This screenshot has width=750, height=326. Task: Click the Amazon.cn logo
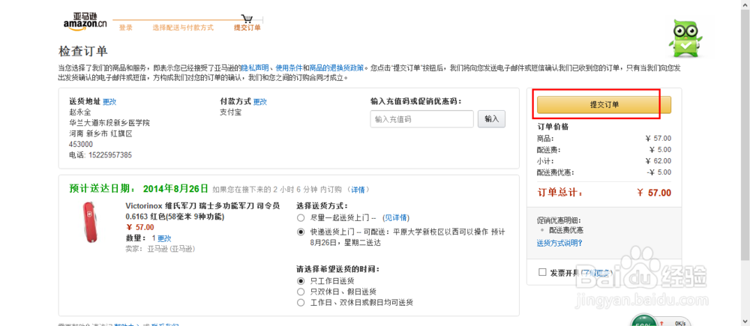point(85,22)
